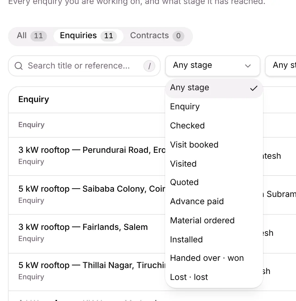Screen dimensions: 296x301
Task: Click Enquiry label under Thillai Nagar row
Action: 31,277
